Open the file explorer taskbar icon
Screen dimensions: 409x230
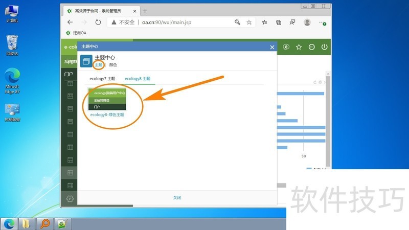coord(27,224)
